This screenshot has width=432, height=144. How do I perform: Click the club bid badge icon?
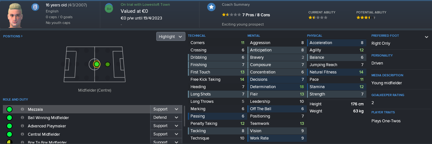click(x=109, y=9)
